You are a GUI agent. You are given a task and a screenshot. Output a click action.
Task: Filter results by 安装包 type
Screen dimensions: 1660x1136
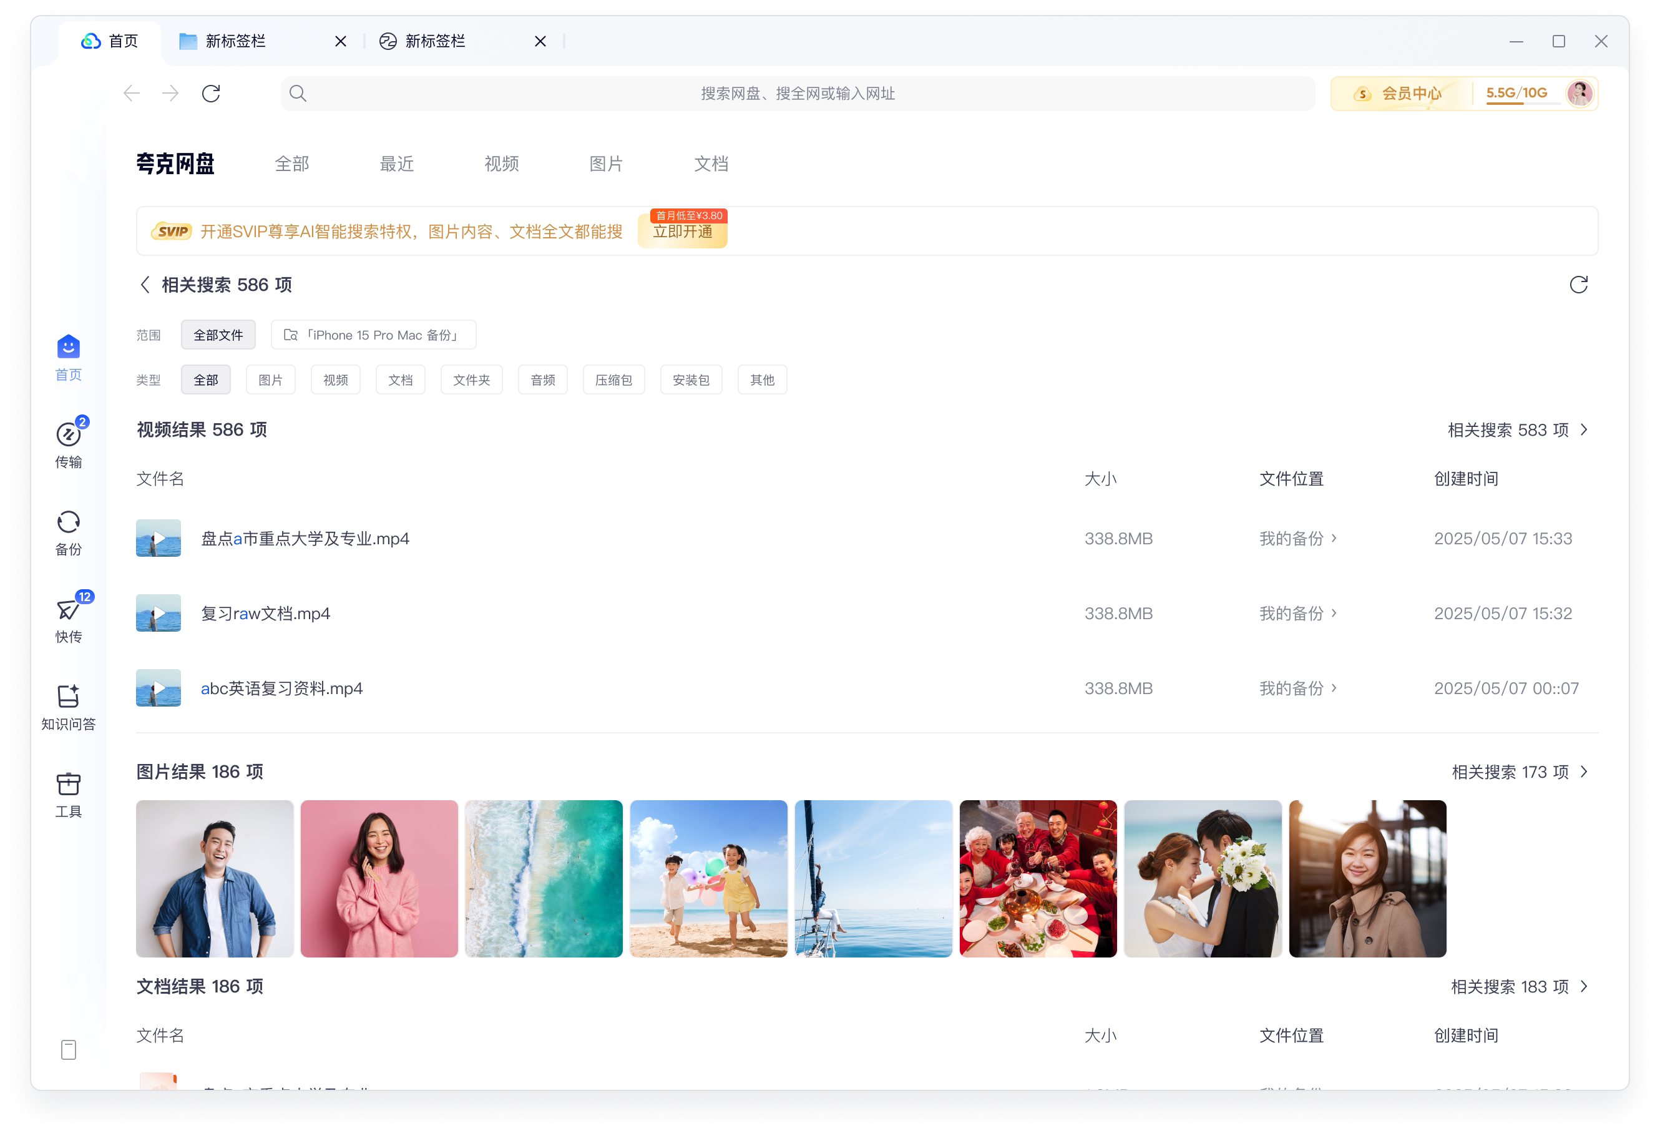(691, 380)
